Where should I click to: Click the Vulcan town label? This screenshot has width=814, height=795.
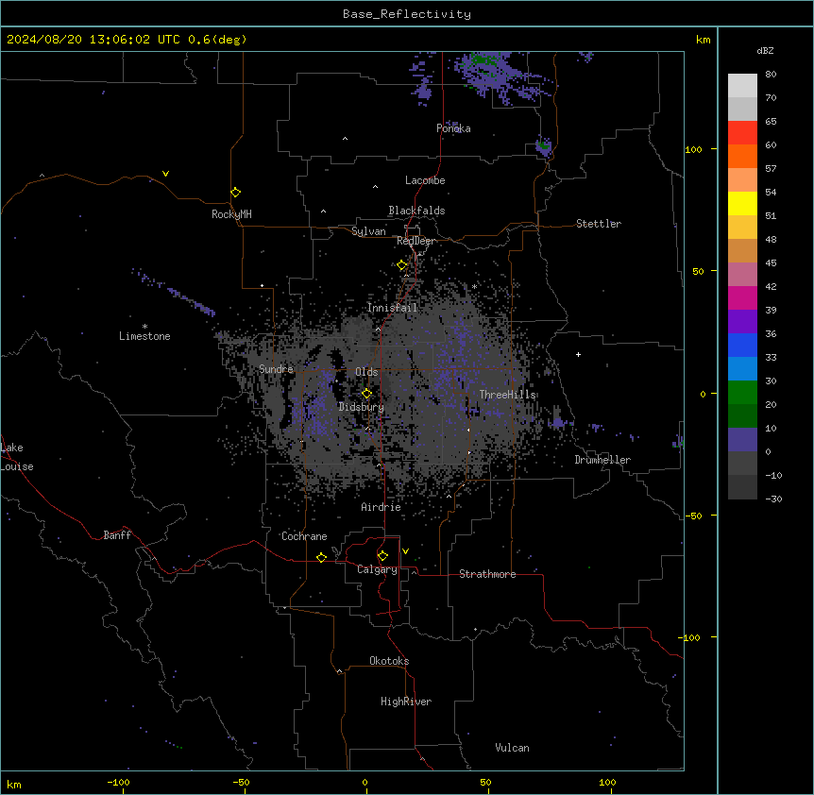(x=513, y=747)
